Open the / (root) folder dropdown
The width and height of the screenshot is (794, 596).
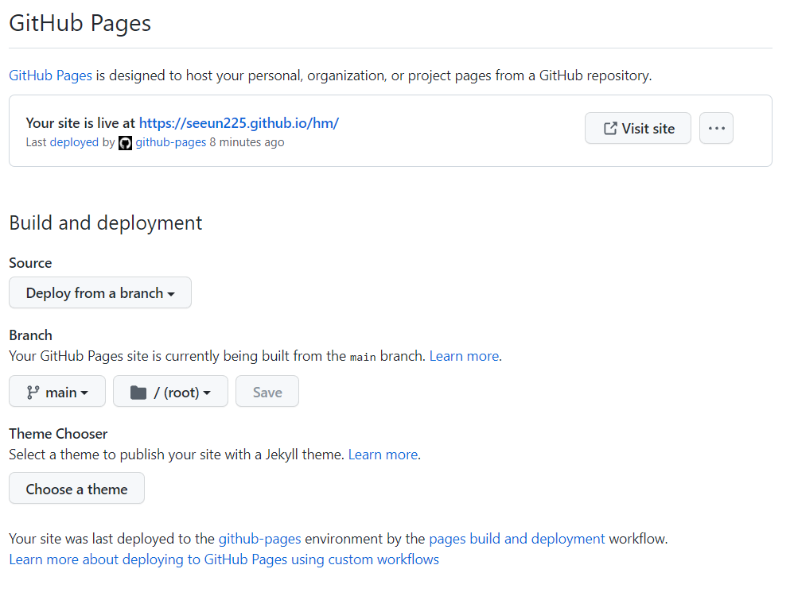(170, 391)
